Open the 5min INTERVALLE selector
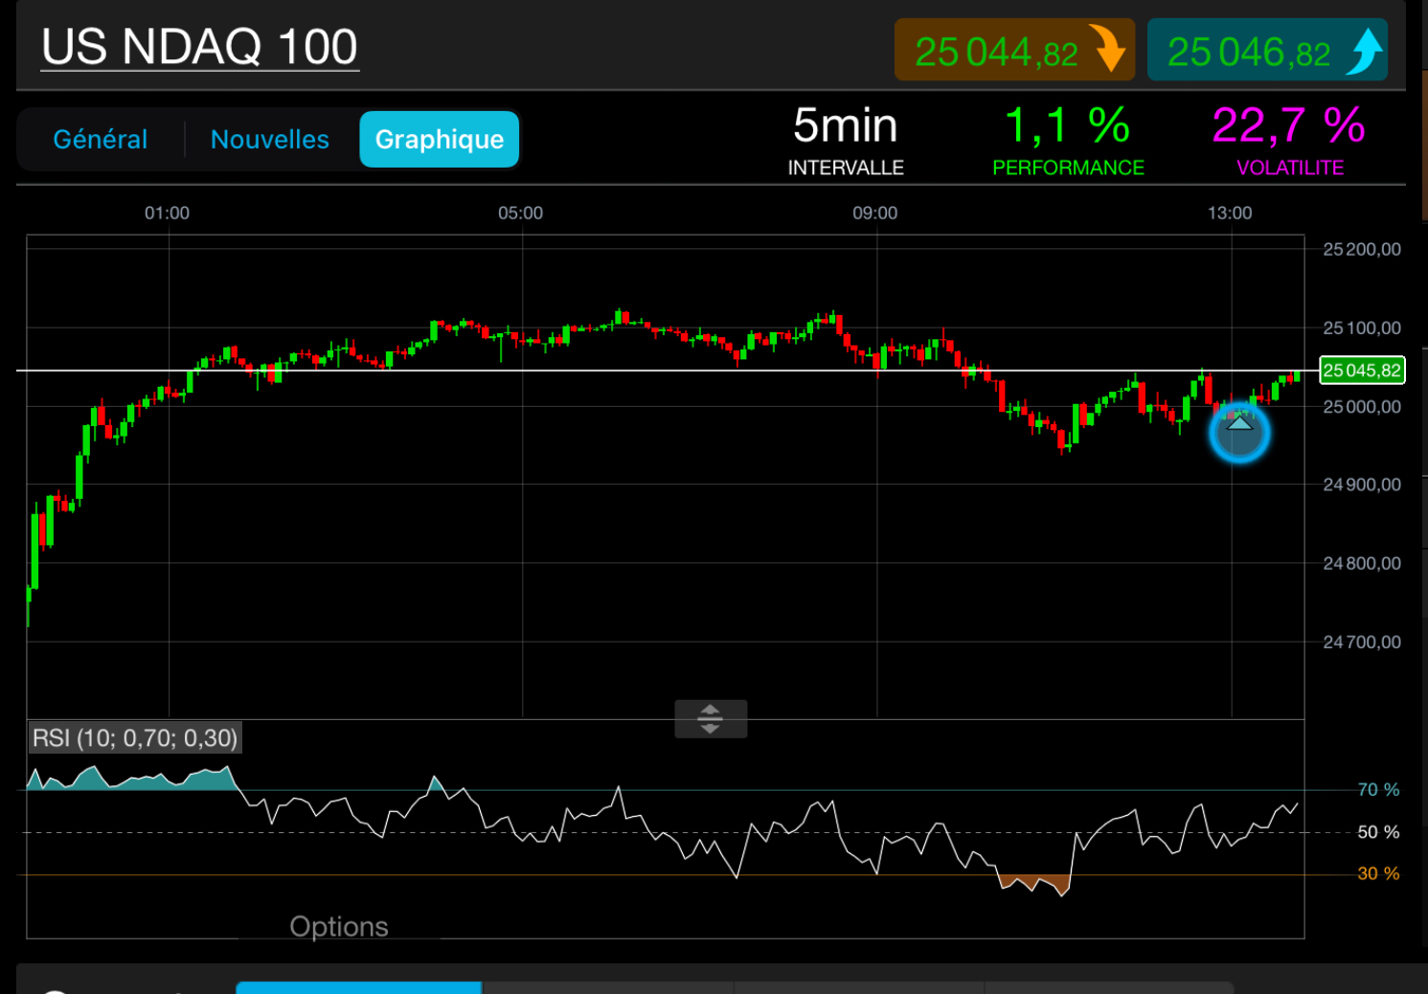This screenshot has width=1428, height=994. (846, 141)
